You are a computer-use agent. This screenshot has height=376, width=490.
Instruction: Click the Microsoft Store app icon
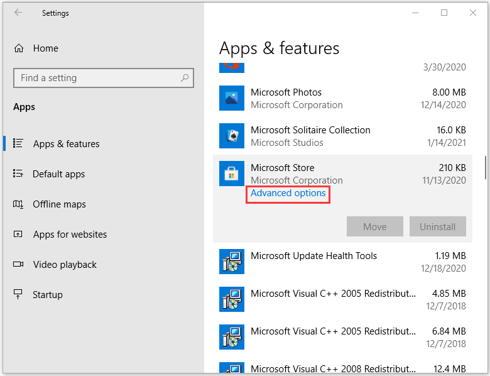[x=231, y=174]
